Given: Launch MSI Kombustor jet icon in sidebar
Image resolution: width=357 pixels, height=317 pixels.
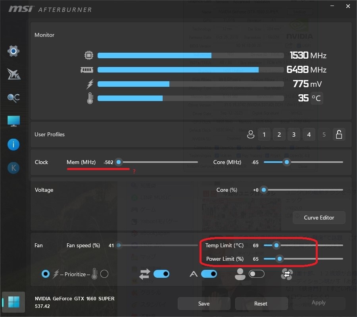Looking at the screenshot, I should pyautogui.click(x=13, y=74).
